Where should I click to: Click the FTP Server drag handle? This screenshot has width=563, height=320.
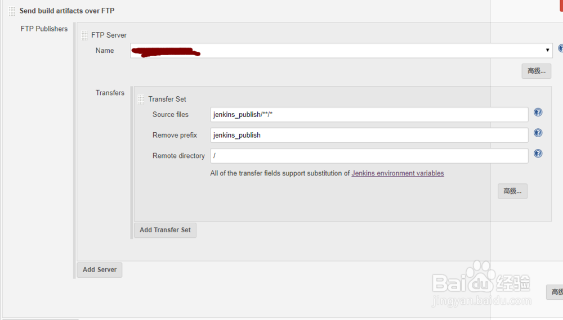(84, 35)
